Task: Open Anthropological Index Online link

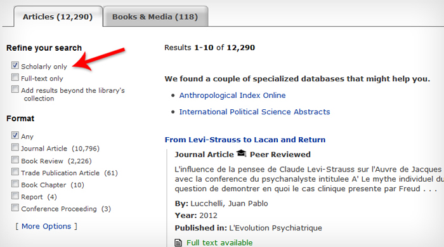Action: pos(232,95)
